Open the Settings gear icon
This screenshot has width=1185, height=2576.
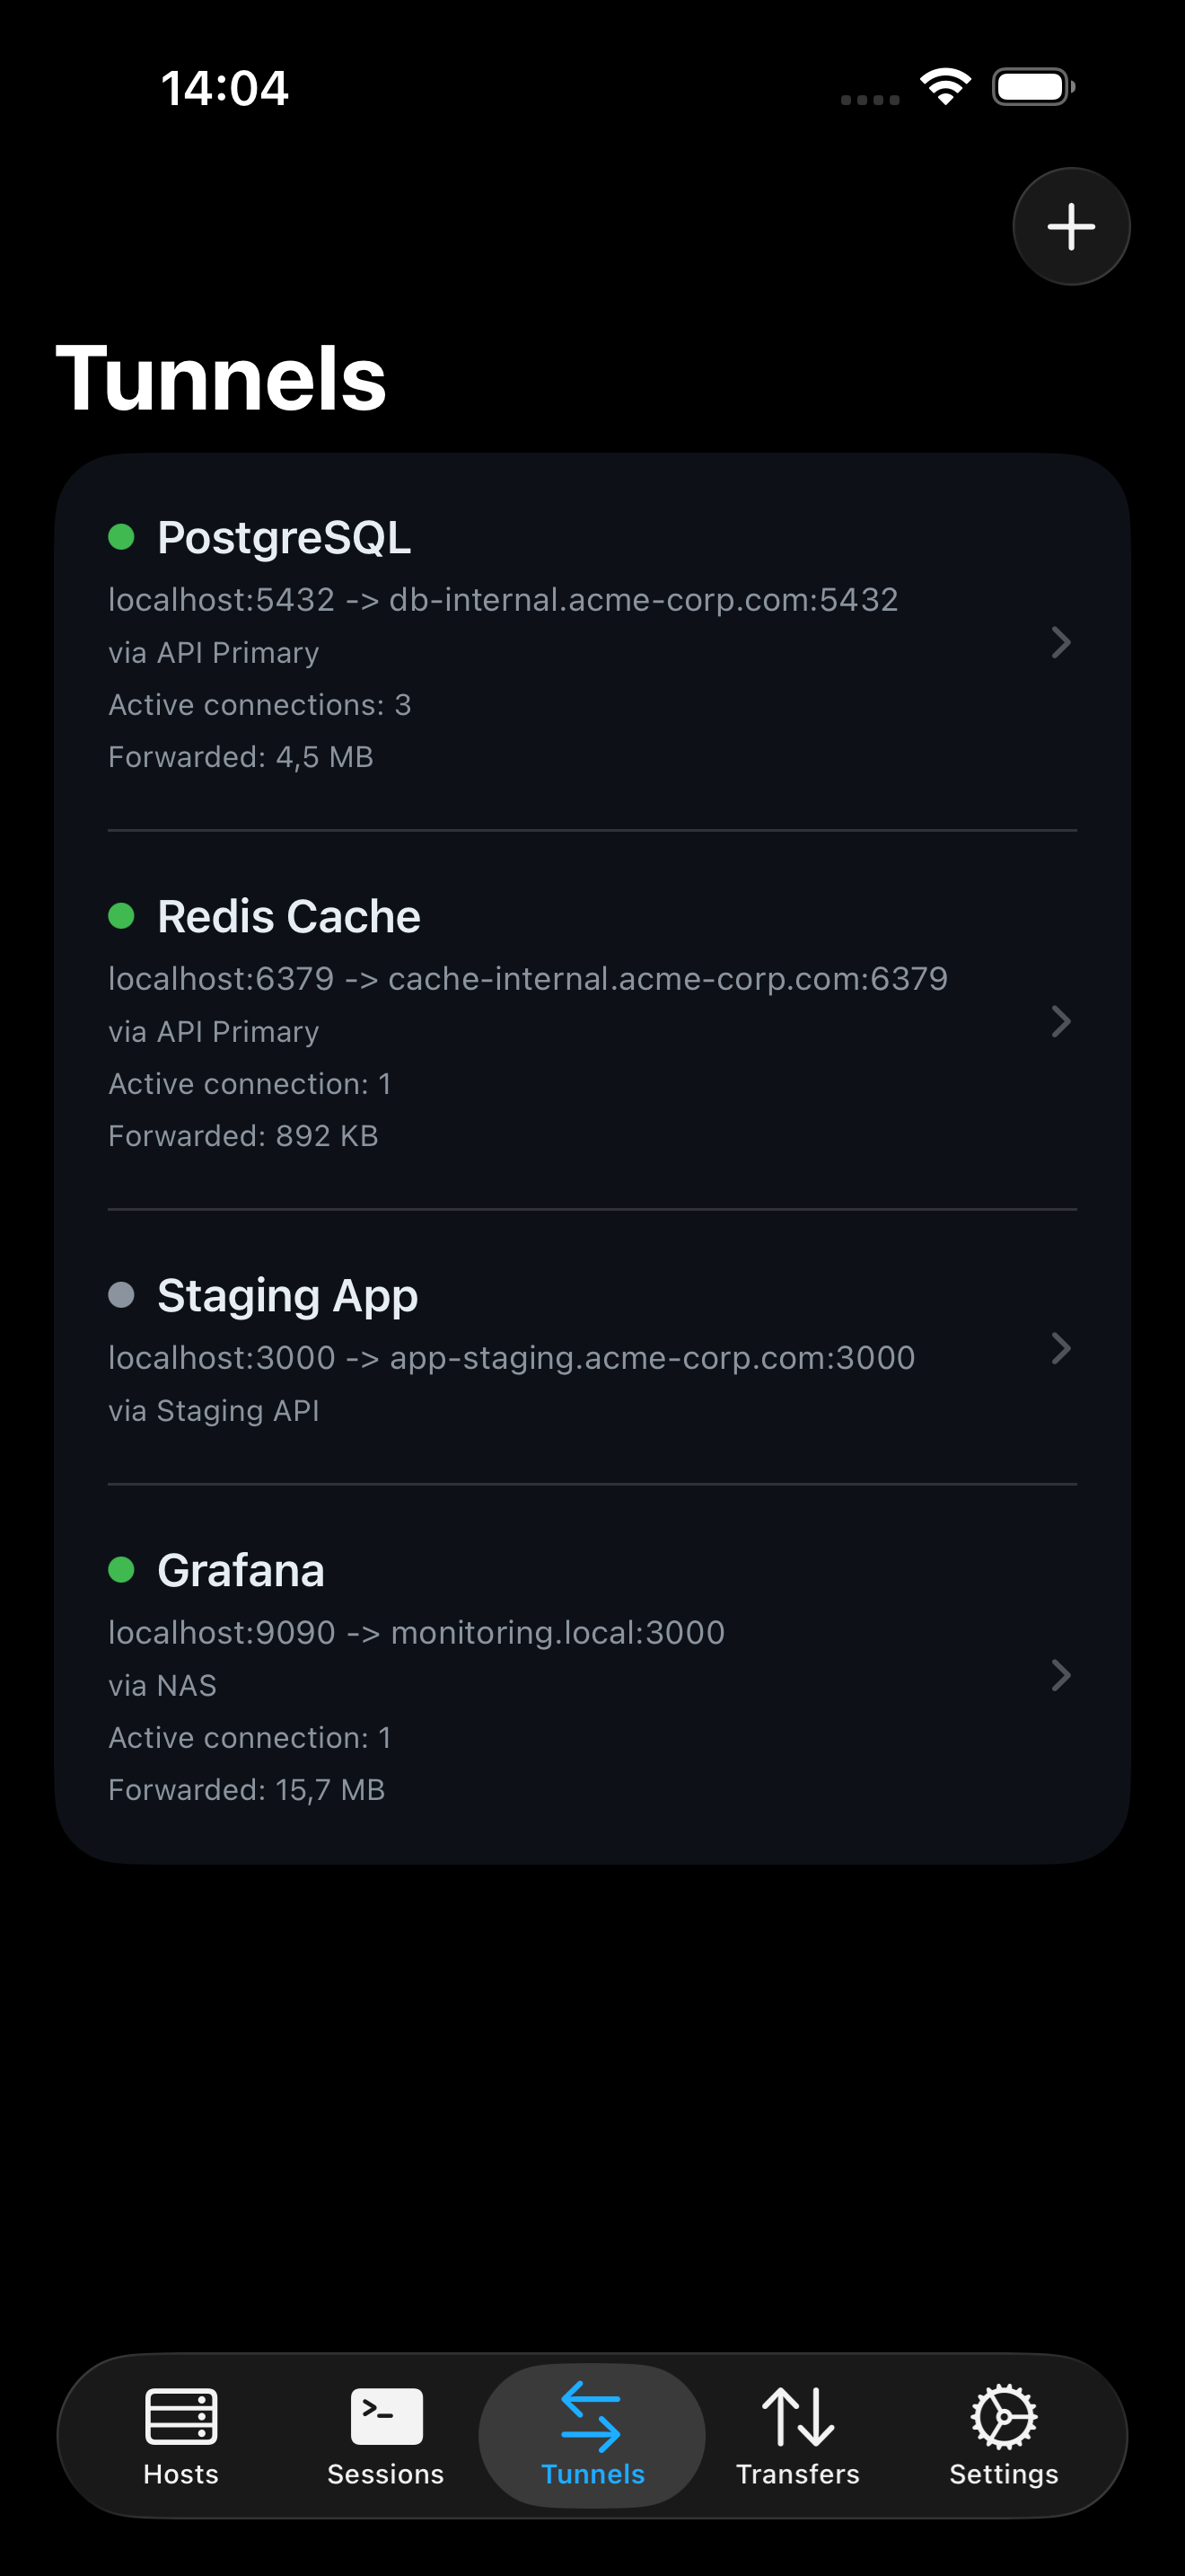1003,2416
